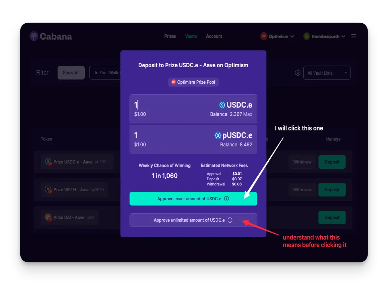Image resolution: width=388 pixels, height=285 pixels.
Task: Click the Prize USDC.e vault token icon
Action: [x=48, y=162]
